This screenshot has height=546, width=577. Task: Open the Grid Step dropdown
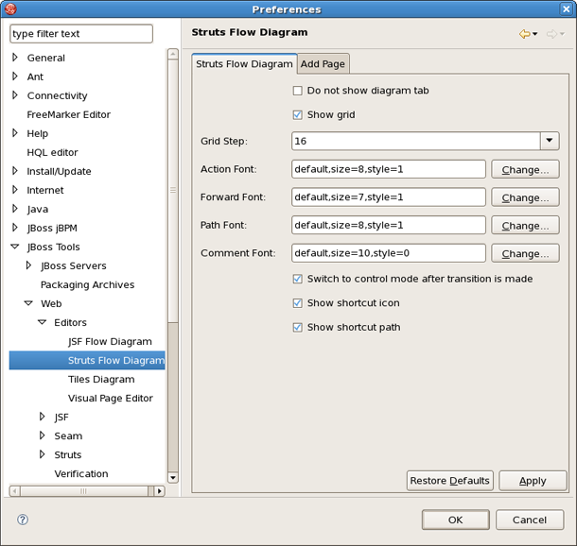(550, 141)
